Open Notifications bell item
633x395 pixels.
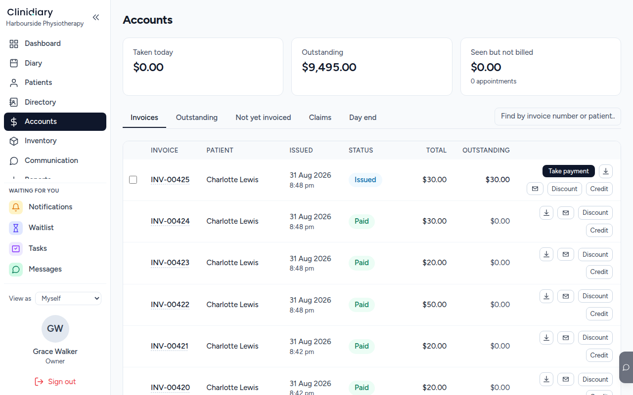[x=55, y=207]
